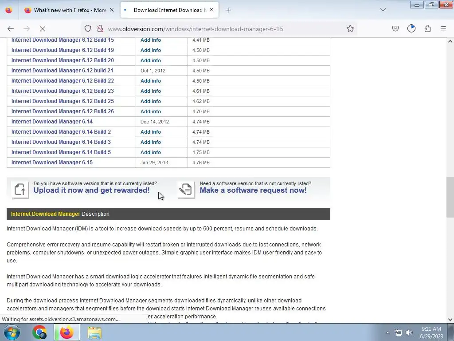The height and width of the screenshot is (341, 454).
Task: Go back one page
Action: (11, 29)
